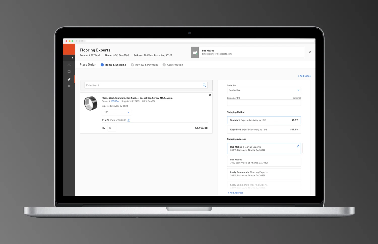Click Add Address link
378x244 pixels.
click(x=236, y=193)
